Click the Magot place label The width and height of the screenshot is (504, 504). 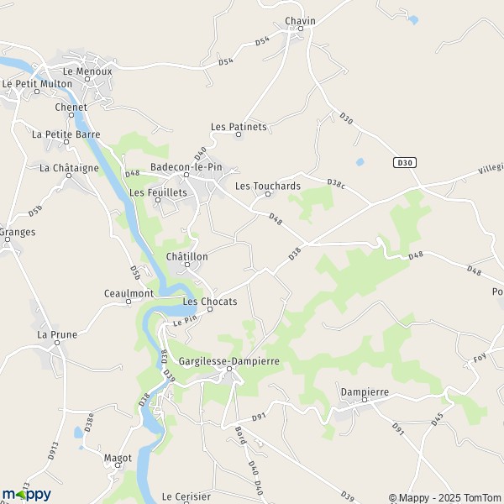118,458
